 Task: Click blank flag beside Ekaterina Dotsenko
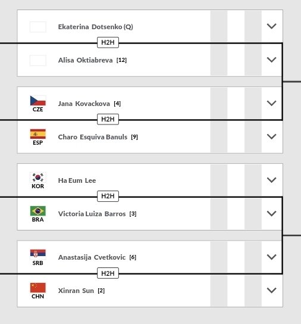[38, 27]
